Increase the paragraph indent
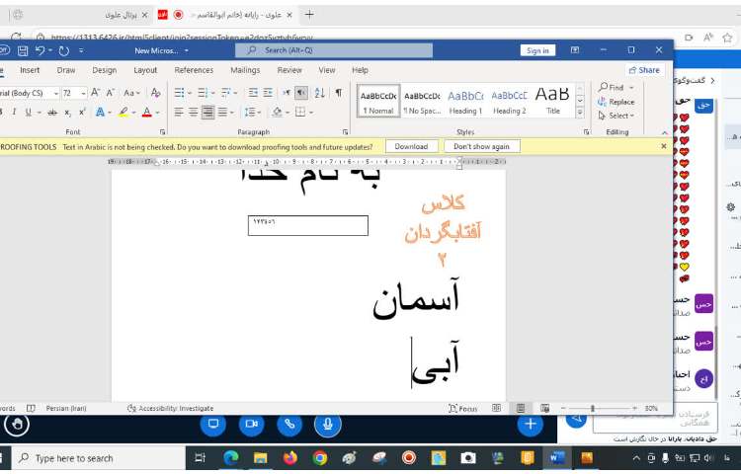The height and width of the screenshot is (474, 741). (x=268, y=93)
